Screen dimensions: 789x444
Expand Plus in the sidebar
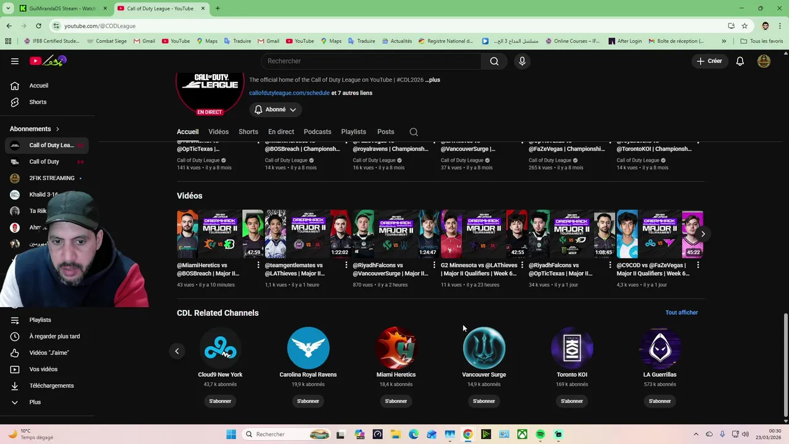pyautogui.click(x=35, y=402)
